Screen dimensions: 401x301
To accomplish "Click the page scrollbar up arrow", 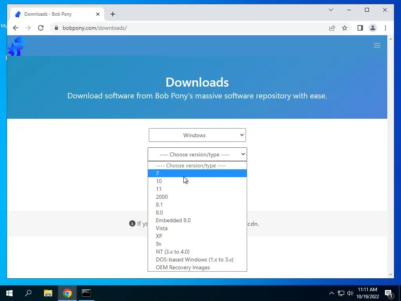I will (x=390, y=39).
